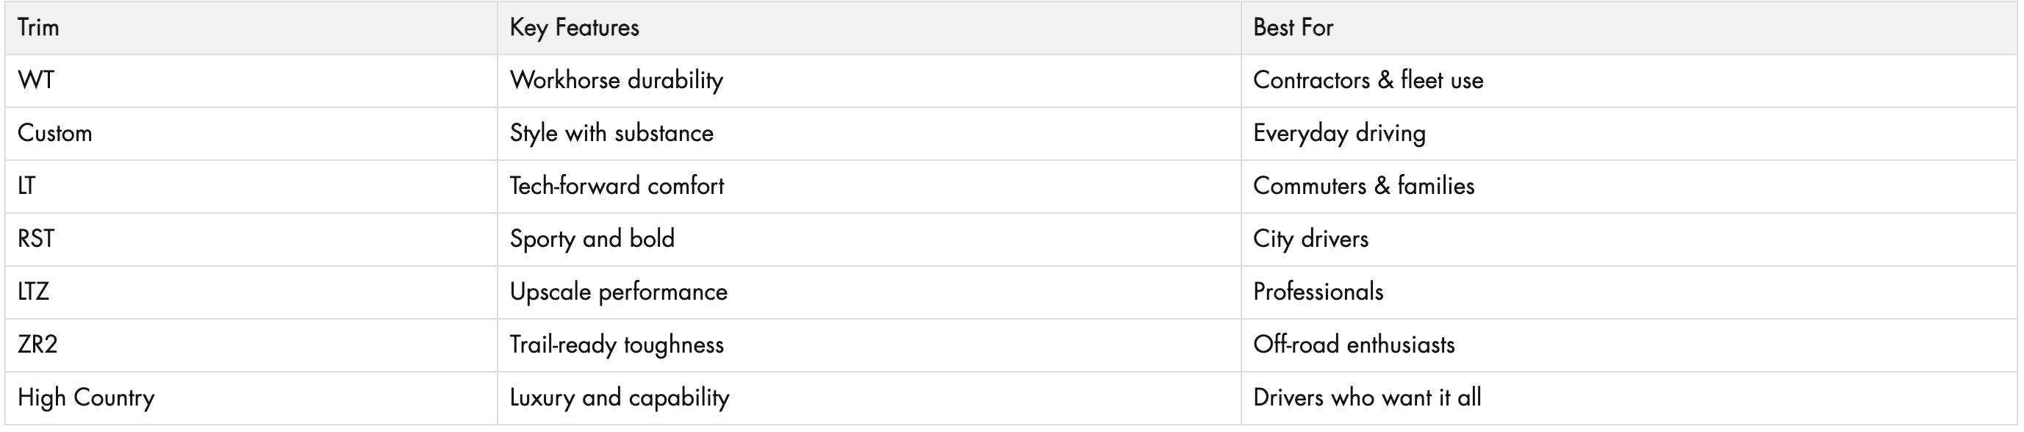Select the LT trim cell
Screen dimensions: 2024x432
point(26,186)
